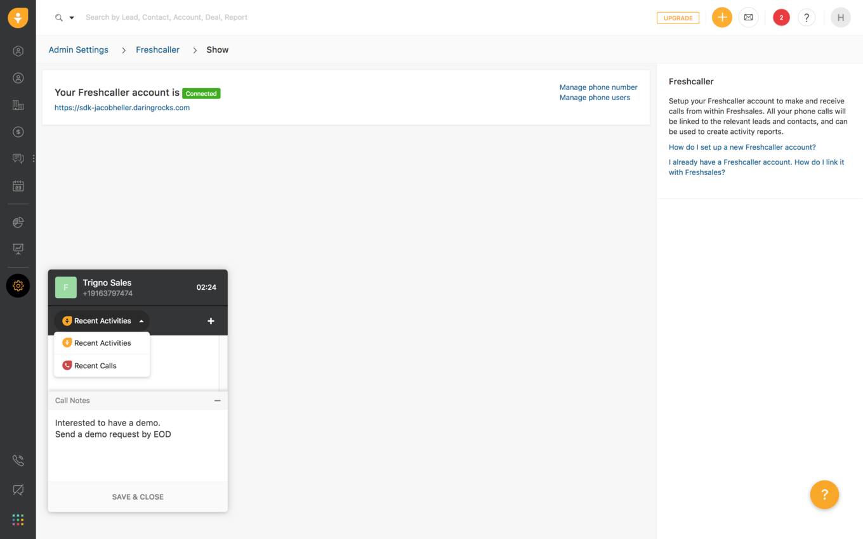Image resolution: width=863 pixels, height=539 pixels.
Task: Open the Reports pie chart icon
Action: 18,222
